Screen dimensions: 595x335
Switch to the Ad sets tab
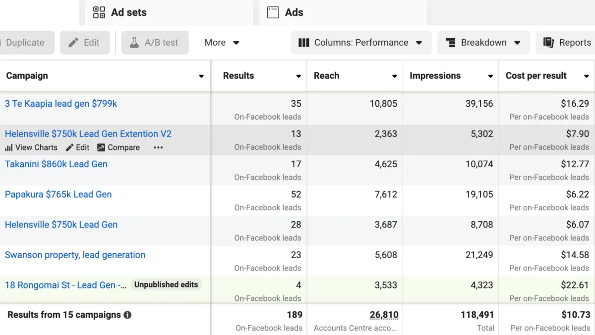tap(120, 12)
